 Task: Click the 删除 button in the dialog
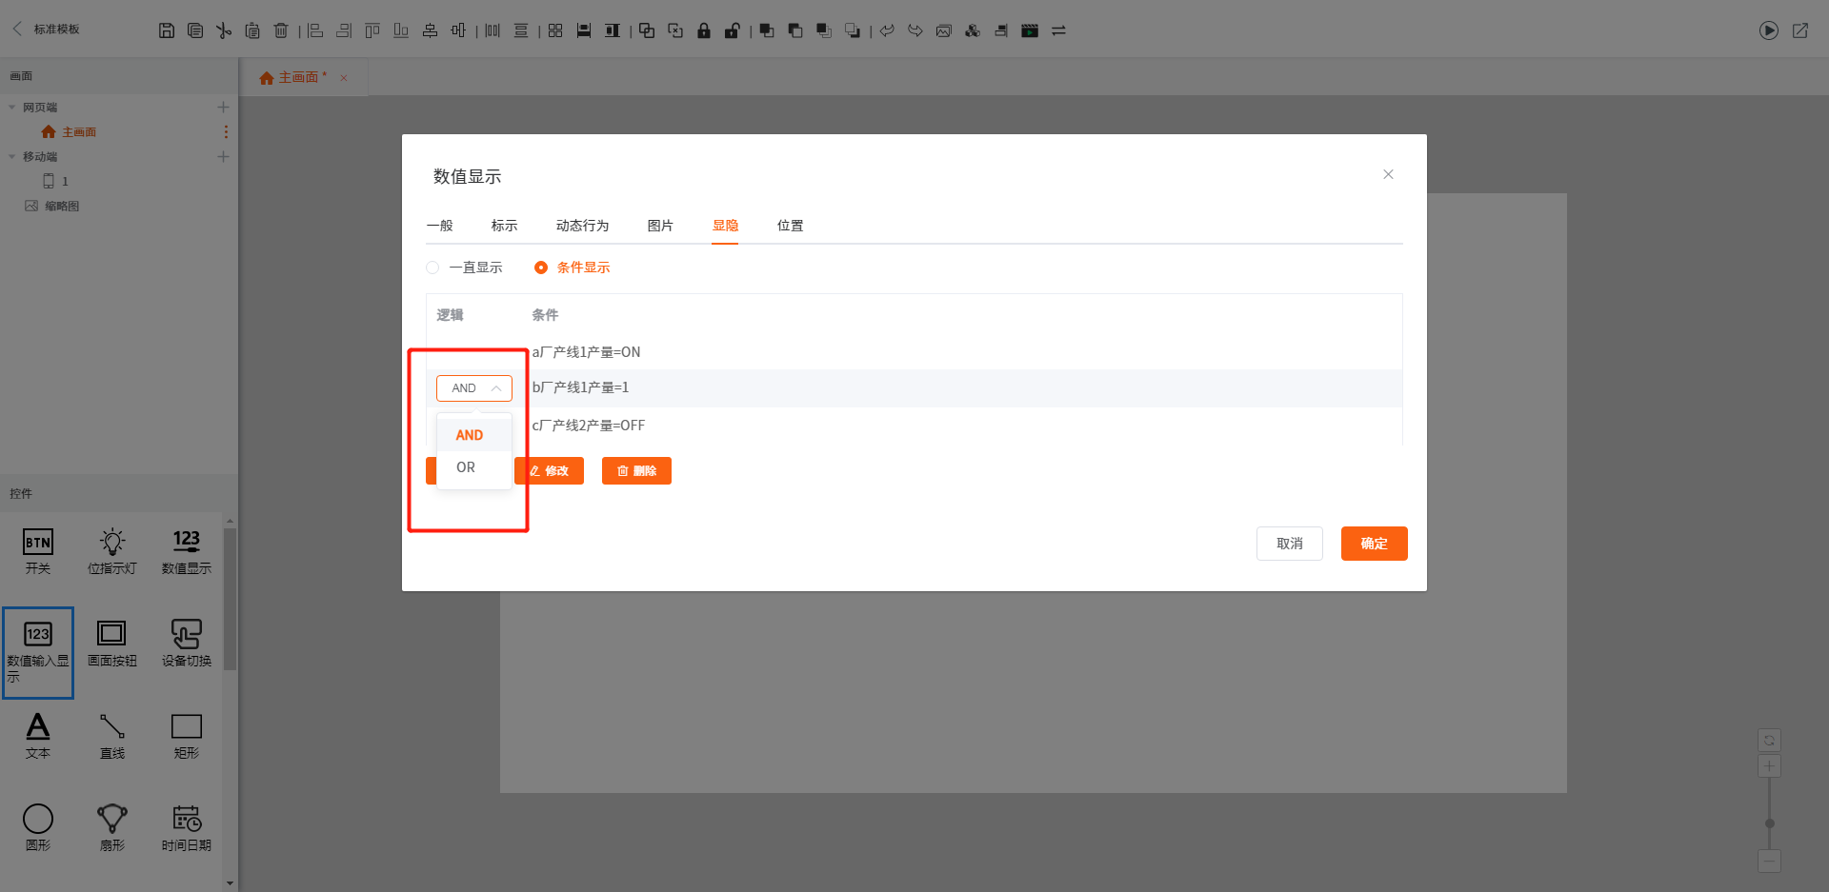click(636, 471)
